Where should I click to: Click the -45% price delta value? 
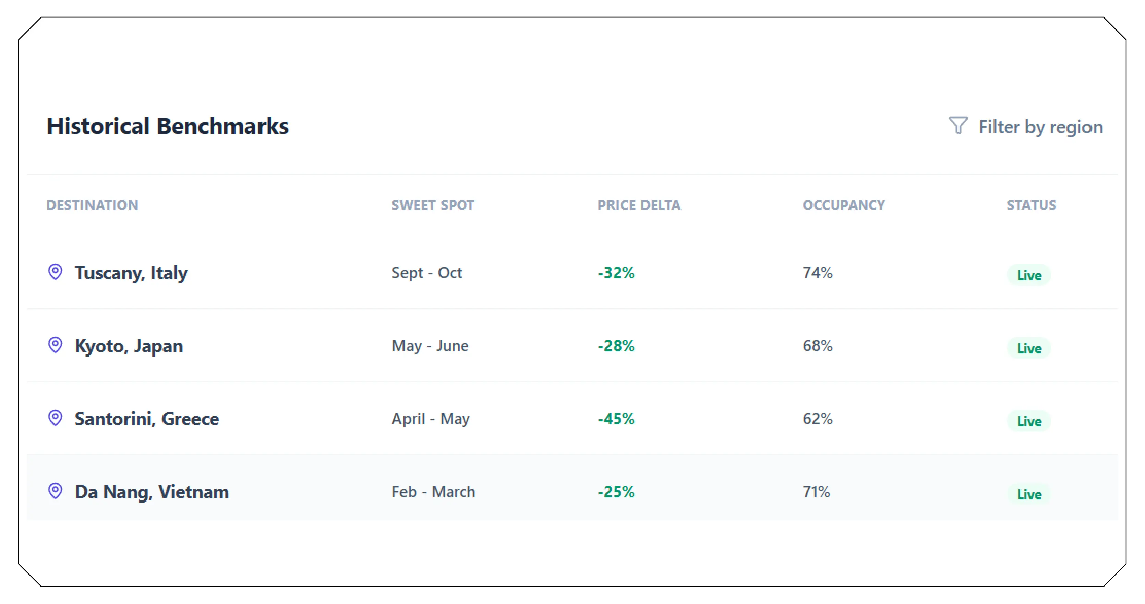point(616,419)
